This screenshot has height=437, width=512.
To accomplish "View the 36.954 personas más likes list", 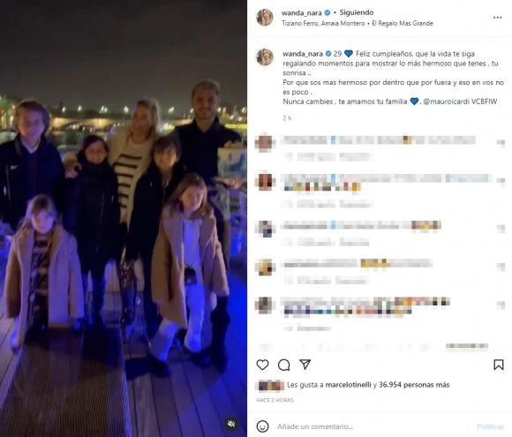I will 414,385.
